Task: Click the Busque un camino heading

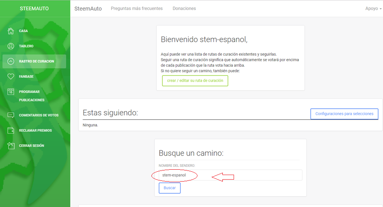Action: (x=191, y=153)
